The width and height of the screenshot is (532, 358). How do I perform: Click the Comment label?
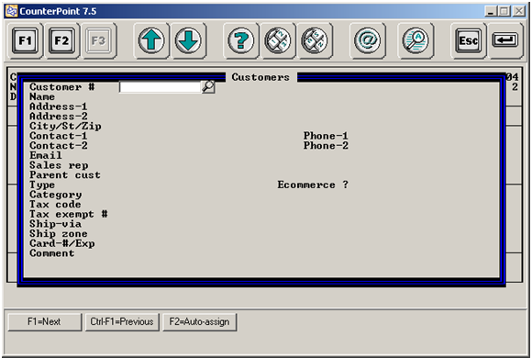coord(52,253)
